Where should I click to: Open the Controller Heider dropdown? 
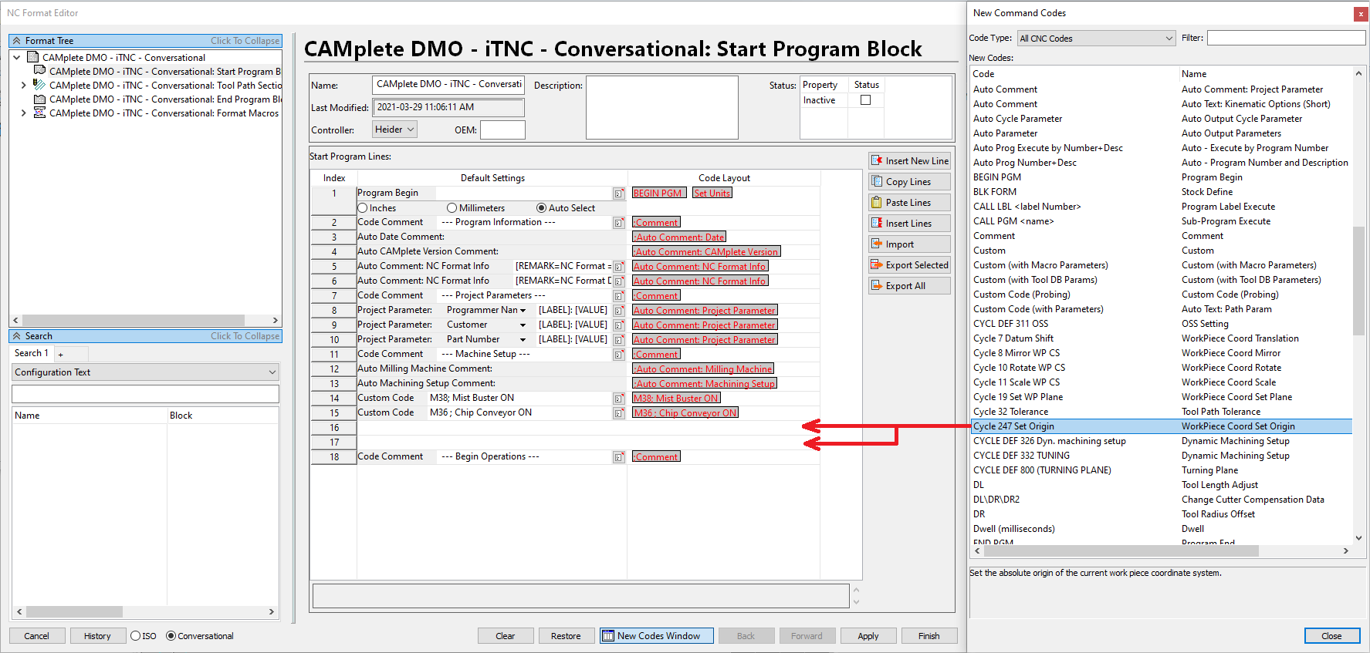point(395,130)
